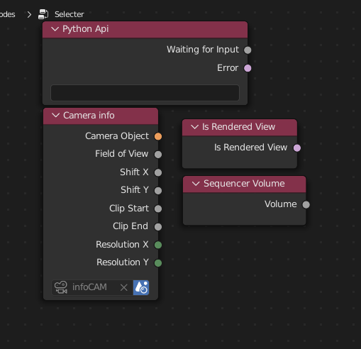Click the Error label in Python Api
Image resolution: width=361 pixels, height=349 pixels.
tap(228, 68)
